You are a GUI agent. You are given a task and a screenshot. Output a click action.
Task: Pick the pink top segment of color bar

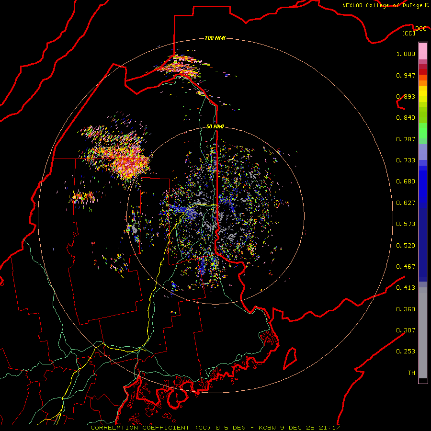[423, 51]
